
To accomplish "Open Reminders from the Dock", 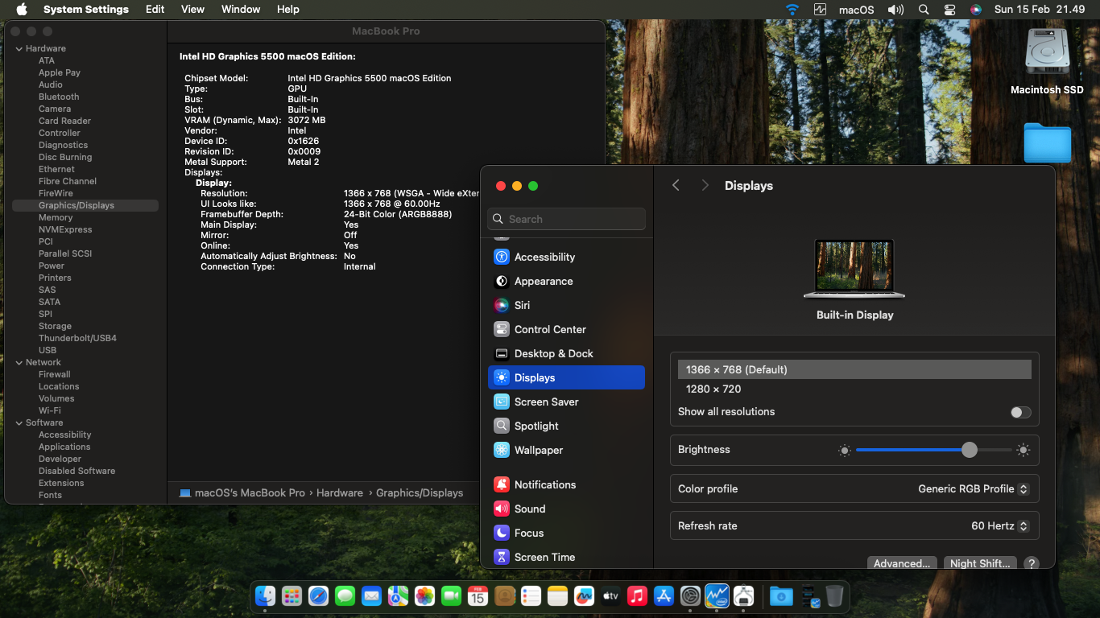I will tap(531, 596).
